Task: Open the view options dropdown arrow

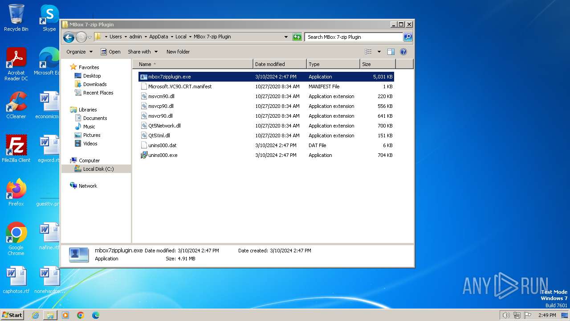Action: coord(379,52)
